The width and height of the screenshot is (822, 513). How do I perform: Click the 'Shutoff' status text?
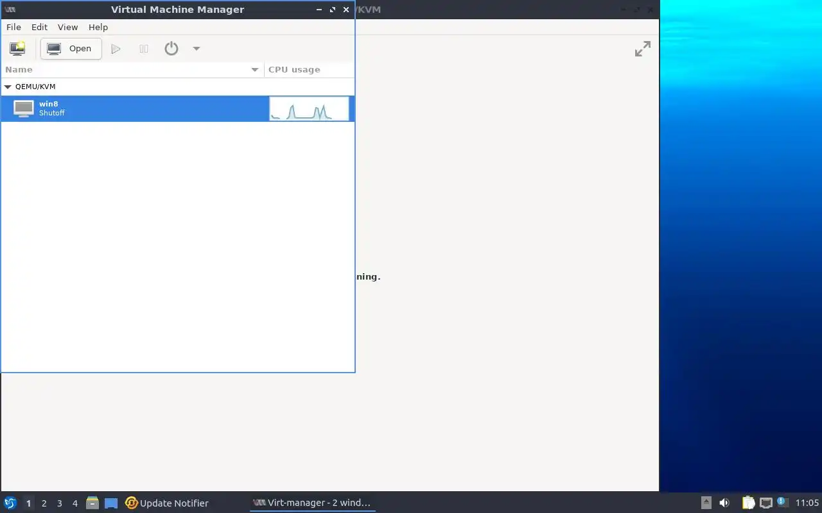coord(52,113)
